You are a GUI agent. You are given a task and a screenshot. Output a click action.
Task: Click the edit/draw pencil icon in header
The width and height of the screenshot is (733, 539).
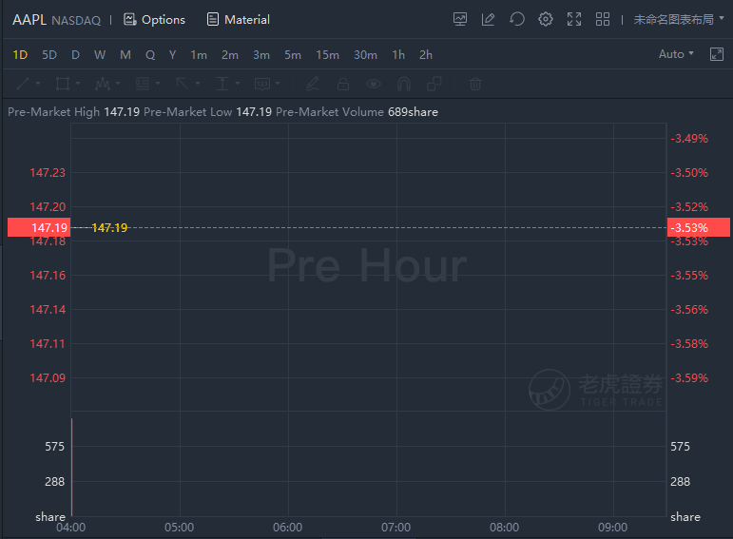(x=488, y=19)
